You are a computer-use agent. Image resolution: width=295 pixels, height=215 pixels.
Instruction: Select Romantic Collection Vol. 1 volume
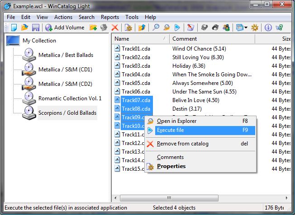click(70, 98)
